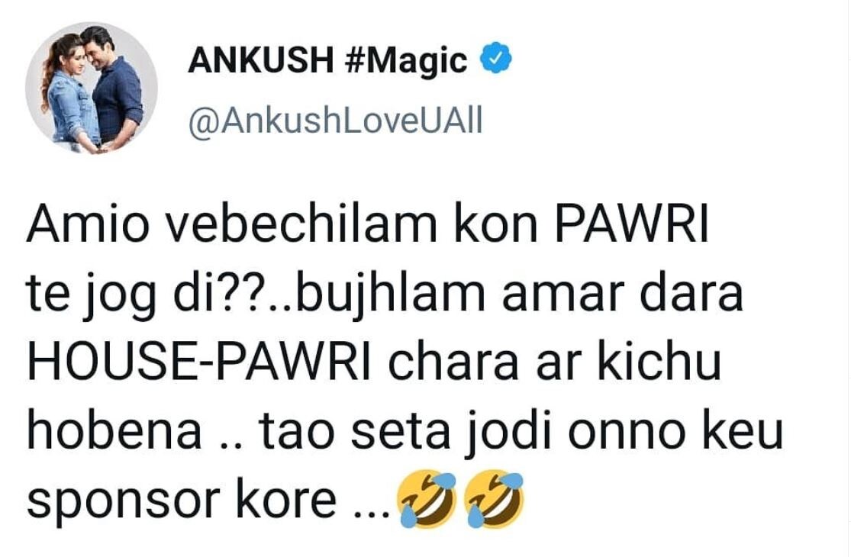This screenshot has width=851, height=557.
Task: Click the man in dark shirt in avatar
Action: pyautogui.click(x=113, y=85)
